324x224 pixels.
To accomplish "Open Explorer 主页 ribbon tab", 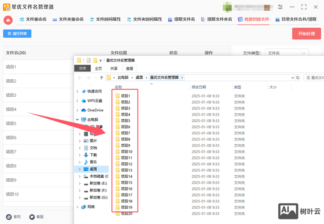I will 98,69.
